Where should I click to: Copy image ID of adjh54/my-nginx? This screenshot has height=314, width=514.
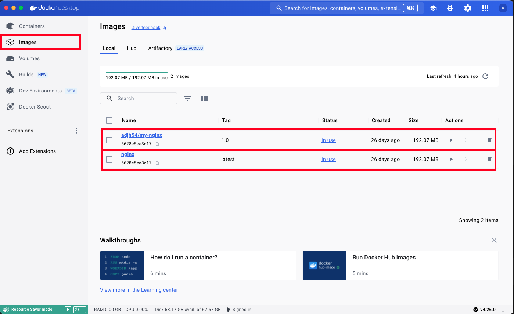(157, 144)
